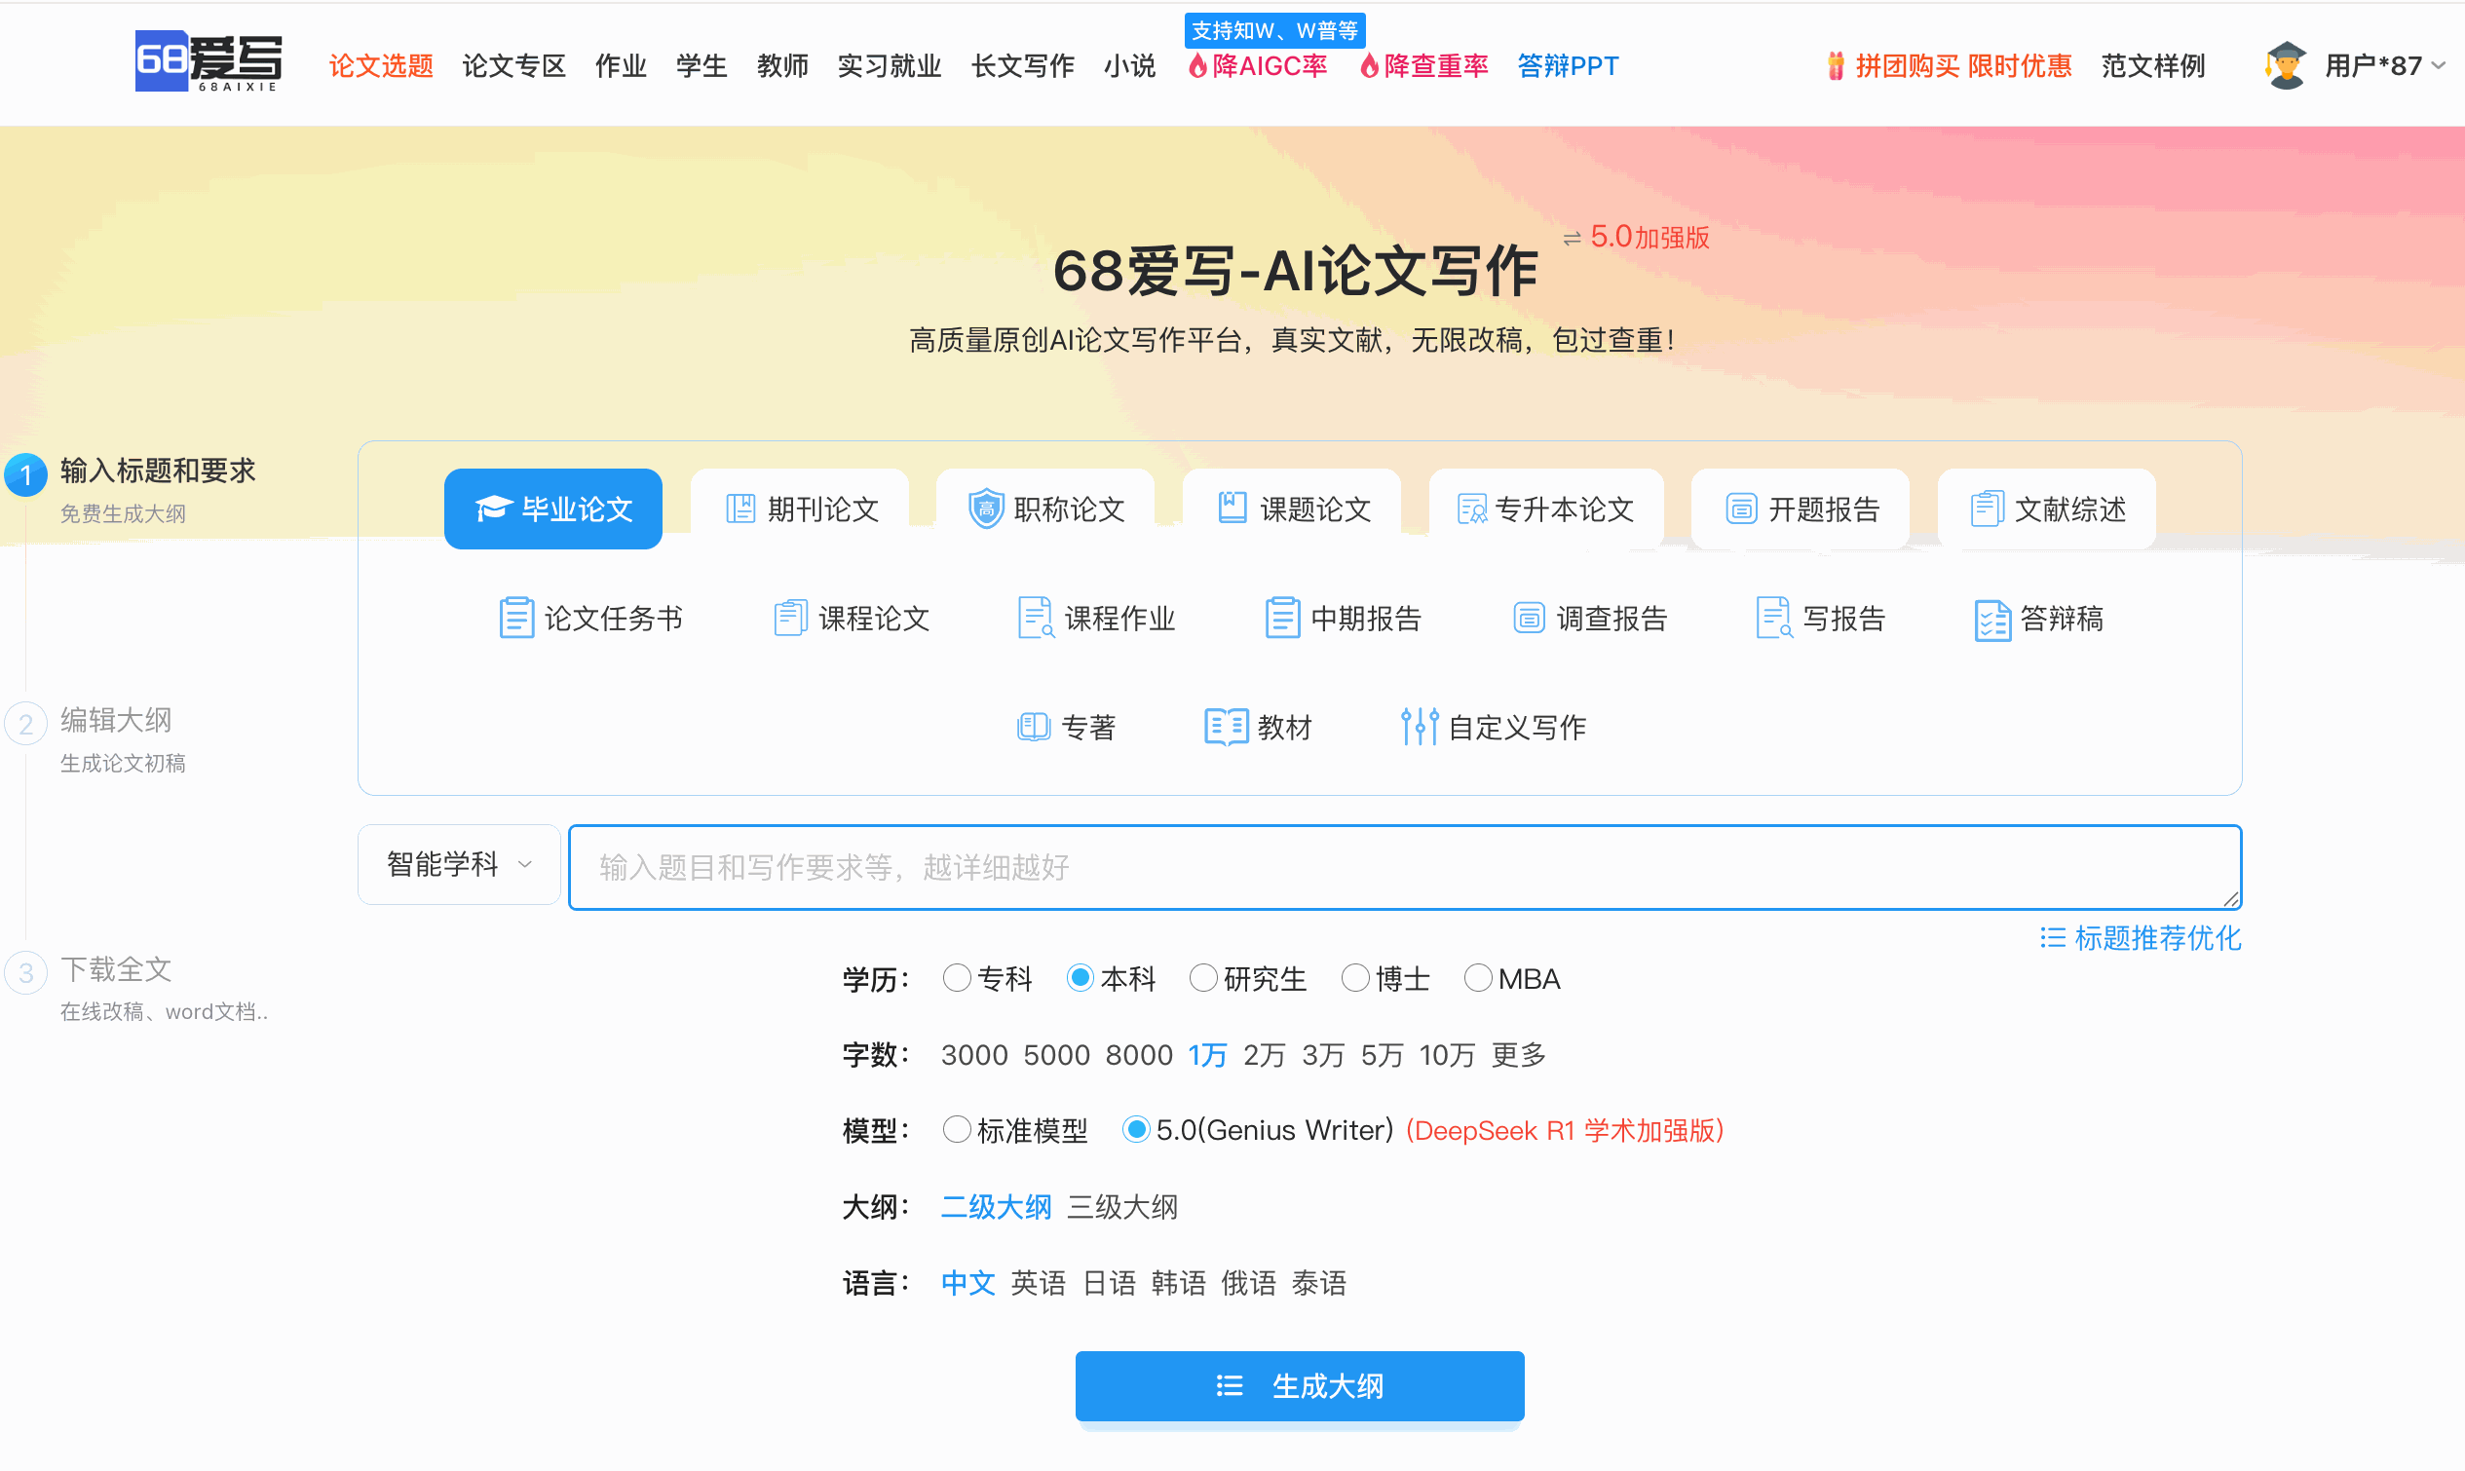2465x1471 pixels.
Task: Click the 课程论文 icon
Action: (790, 618)
